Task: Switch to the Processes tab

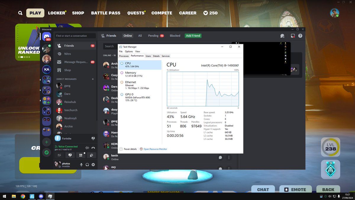Action: 124,56
